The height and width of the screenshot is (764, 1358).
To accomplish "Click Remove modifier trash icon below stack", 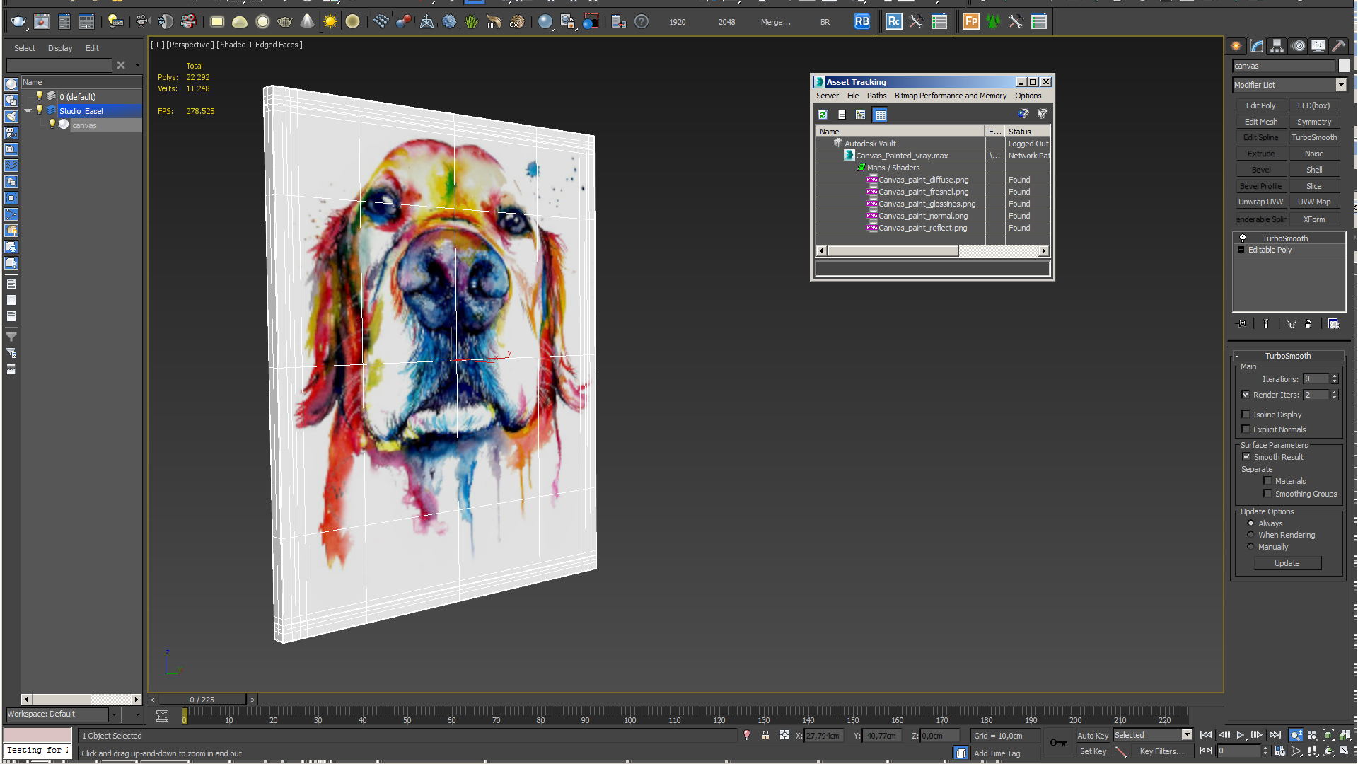I will pos(1308,324).
